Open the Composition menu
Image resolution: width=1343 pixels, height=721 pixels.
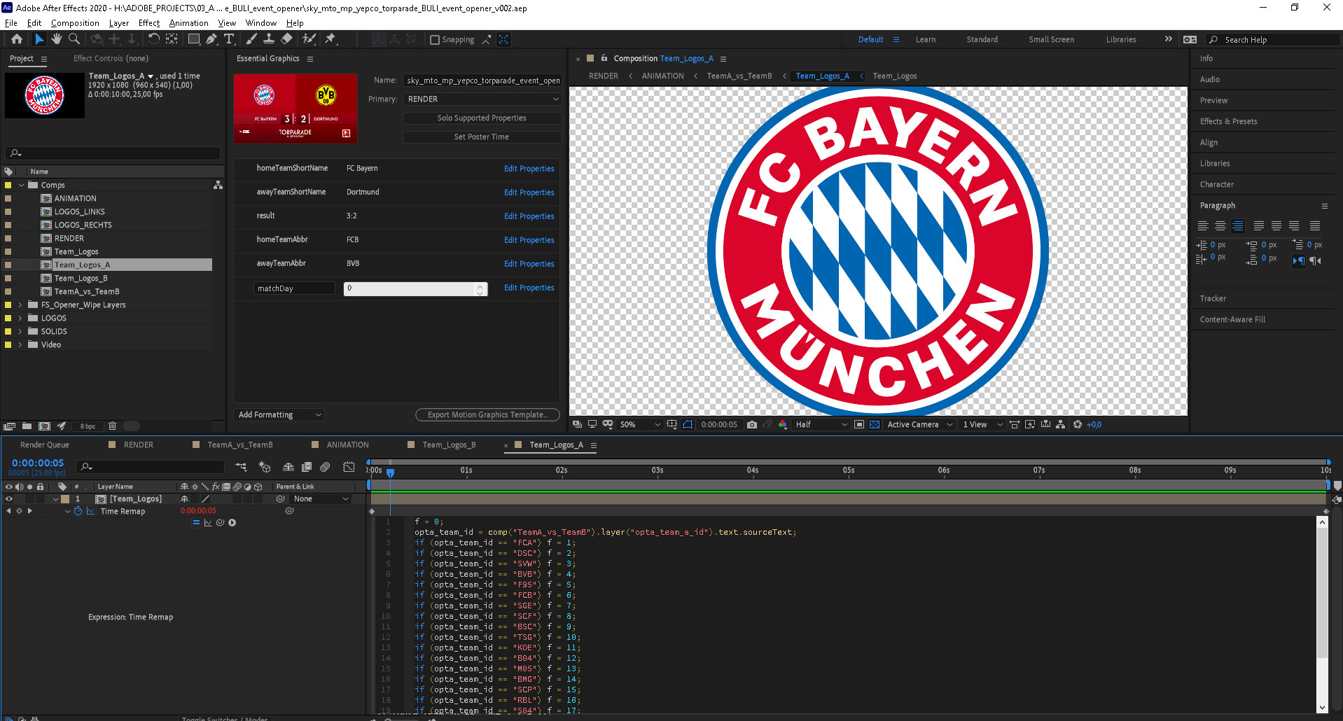(75, 23)
